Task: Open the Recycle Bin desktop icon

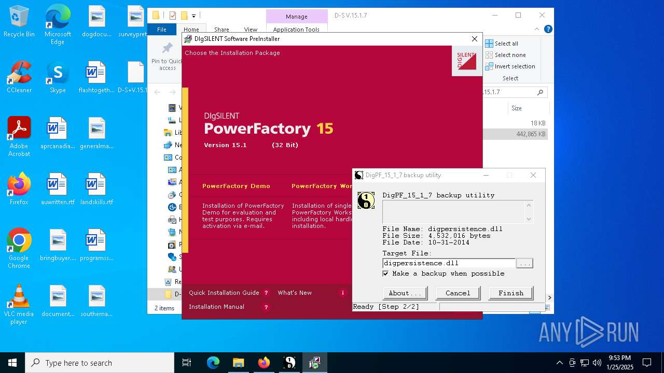Action: click(19, 22)
